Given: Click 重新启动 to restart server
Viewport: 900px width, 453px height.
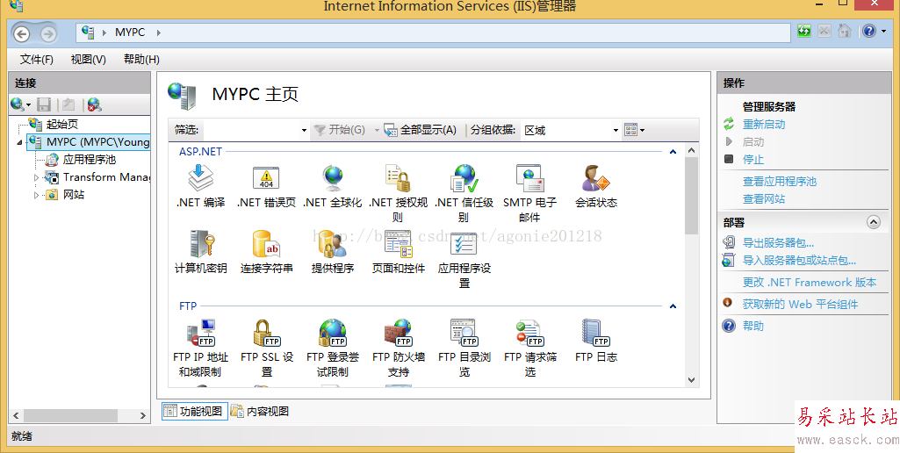Looking at the screenshot, I should pos(764,124).
